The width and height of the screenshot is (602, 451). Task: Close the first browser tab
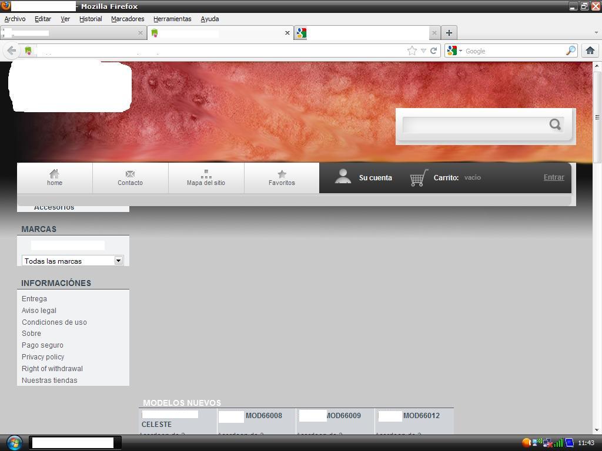[141, 33]
